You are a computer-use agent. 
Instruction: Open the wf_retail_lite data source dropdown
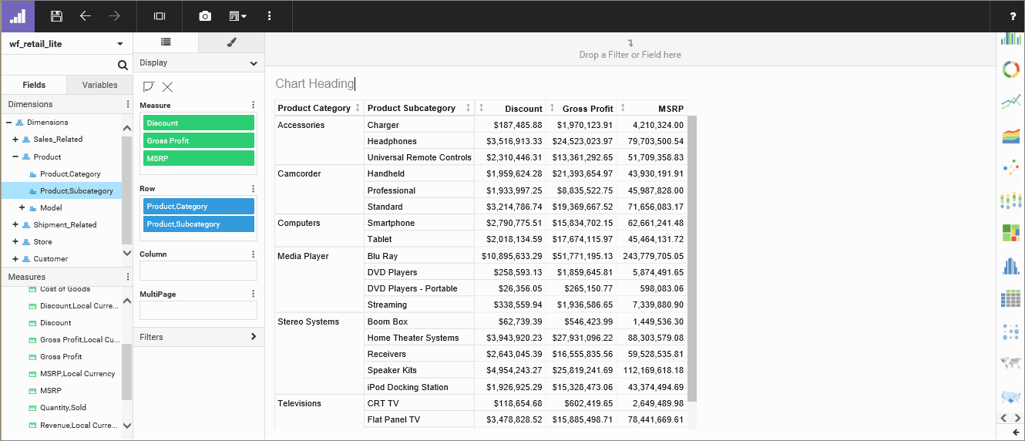point(119,44)
